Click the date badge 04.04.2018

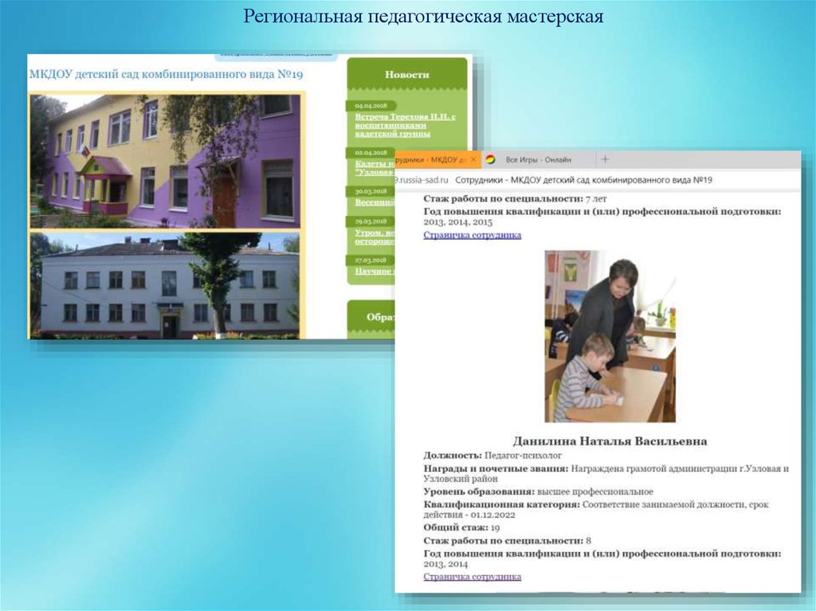click(371, 106)
